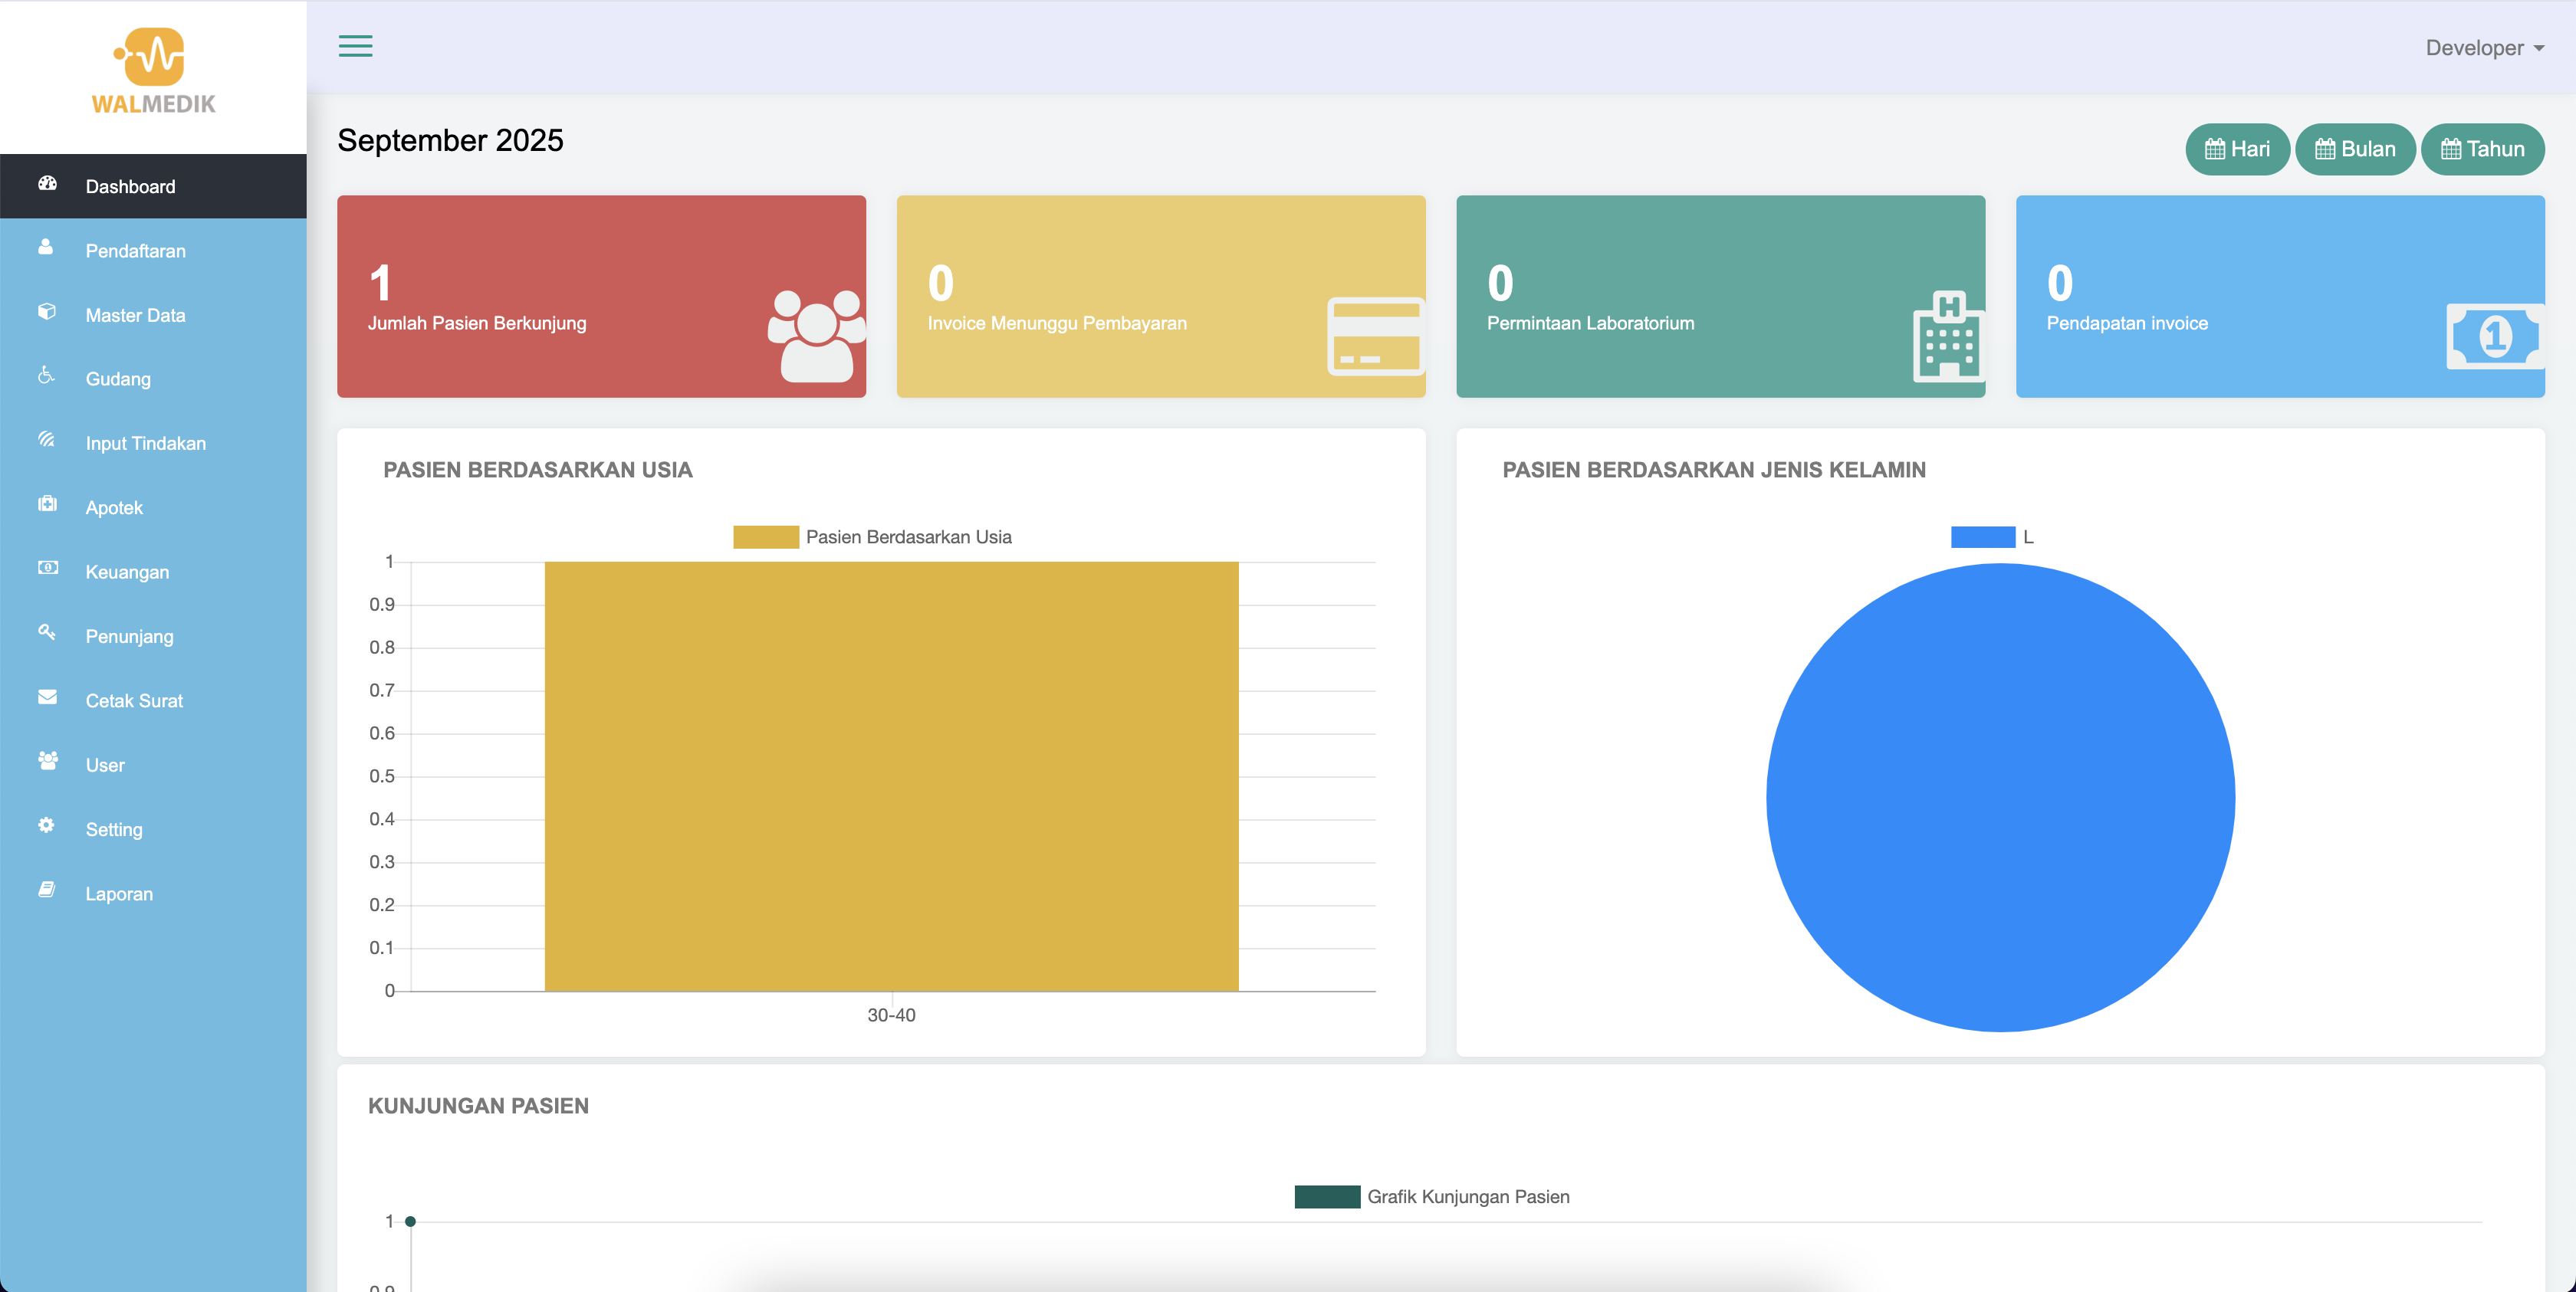Click the WALMEDIK logo
2576x1292 pixels.
tap(153, 71)
